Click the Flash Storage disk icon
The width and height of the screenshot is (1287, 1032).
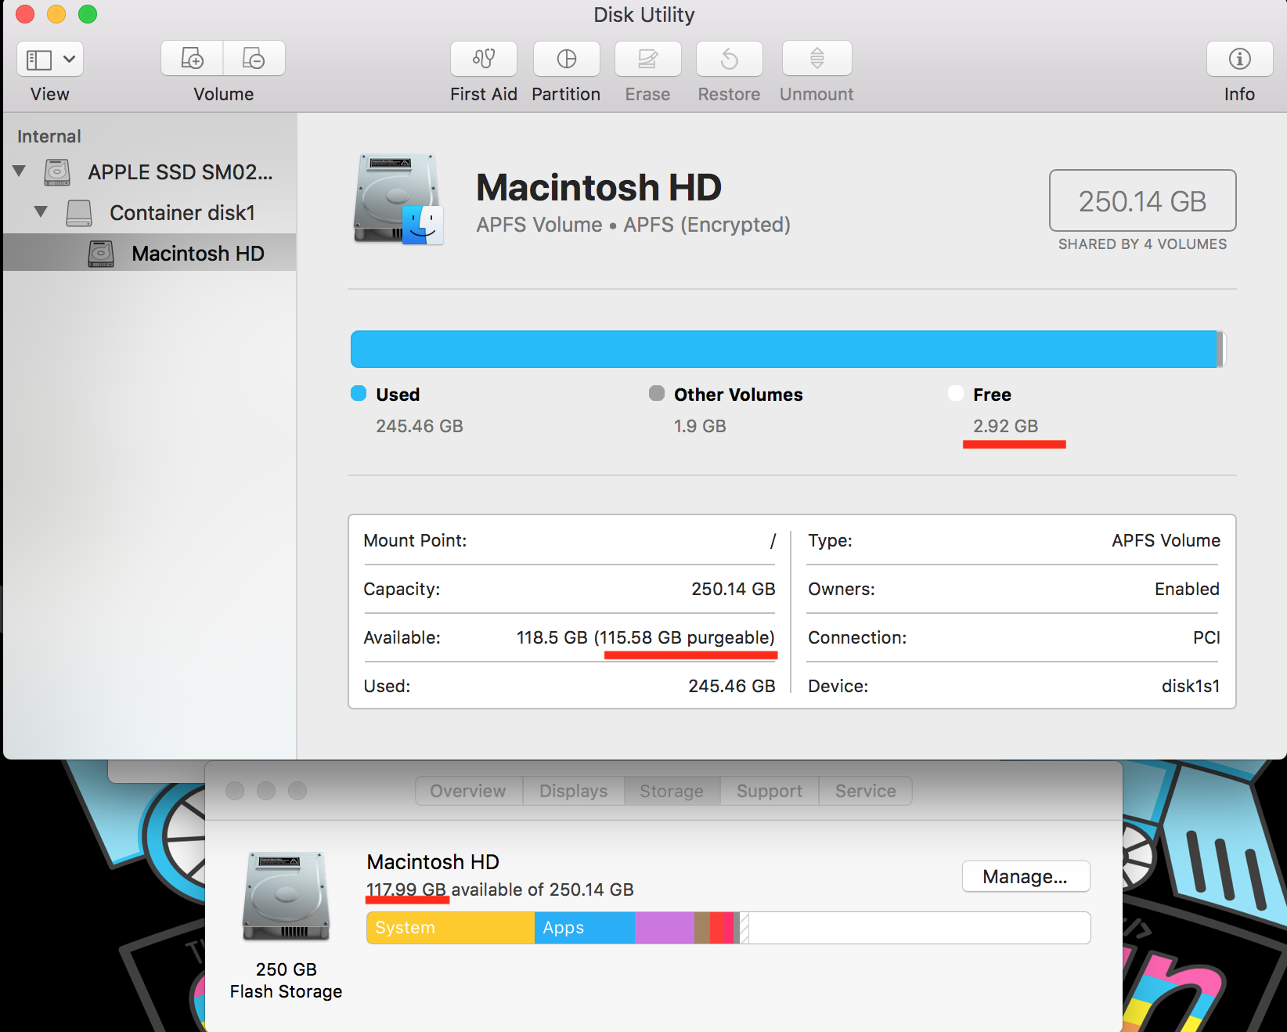pos(287,897)
